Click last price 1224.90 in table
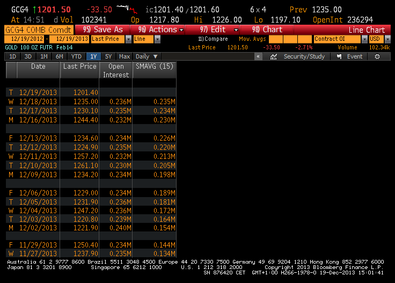Viewport: 395px width, 283px height. pyautogui.click(x=86, y=147)
